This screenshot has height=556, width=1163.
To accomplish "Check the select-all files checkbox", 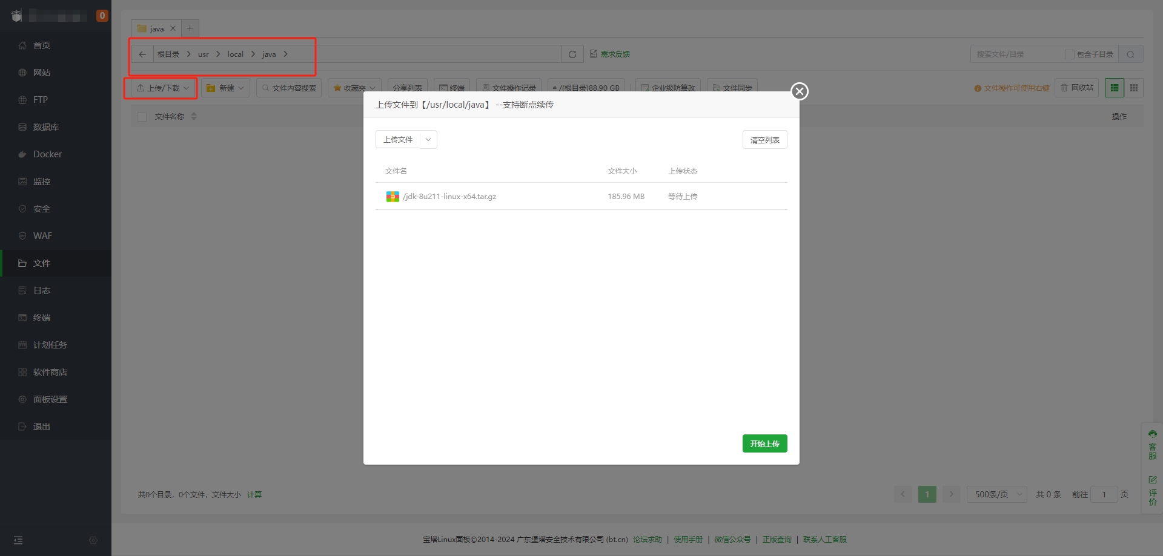I will click(142, 117).
